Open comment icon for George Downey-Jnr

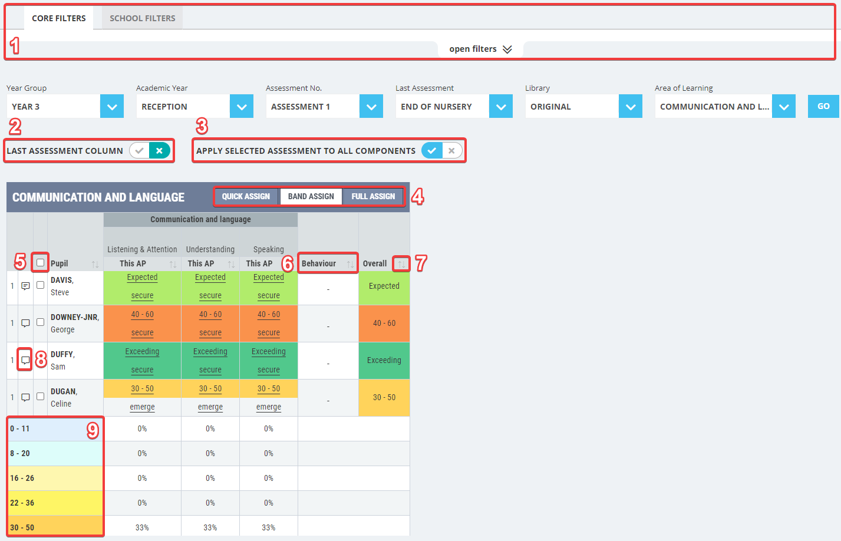tap(25, 324)
